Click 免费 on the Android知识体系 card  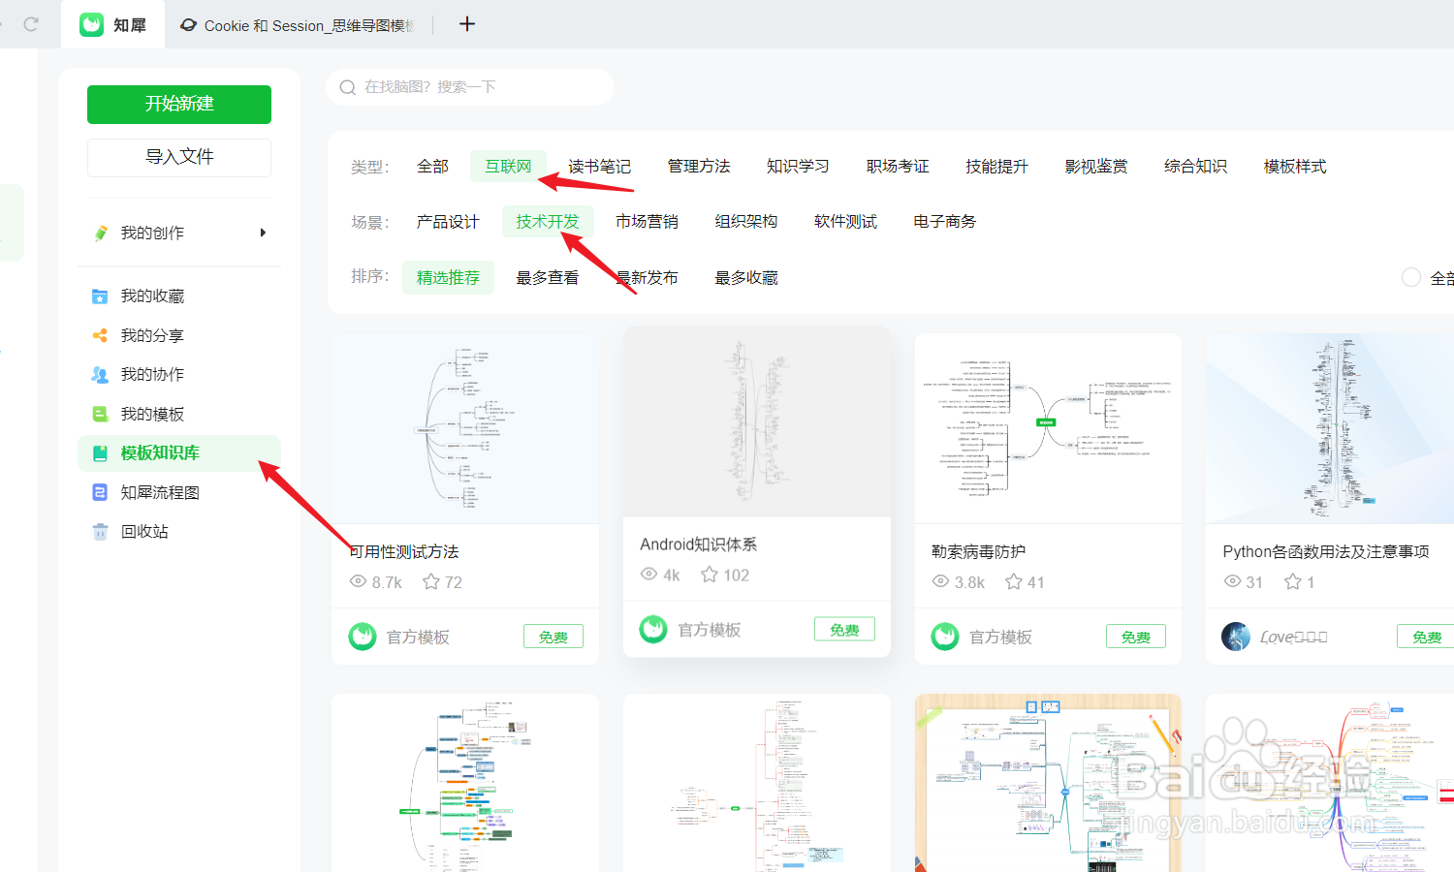tap(844, 628)
